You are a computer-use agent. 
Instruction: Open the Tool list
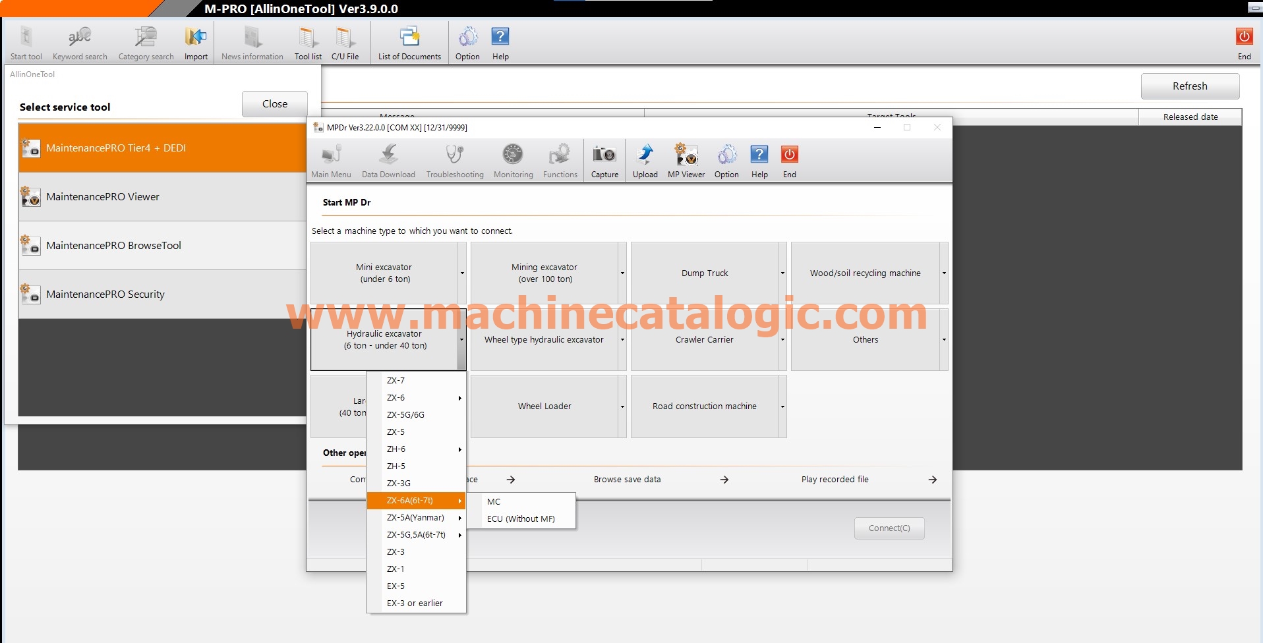308,43
